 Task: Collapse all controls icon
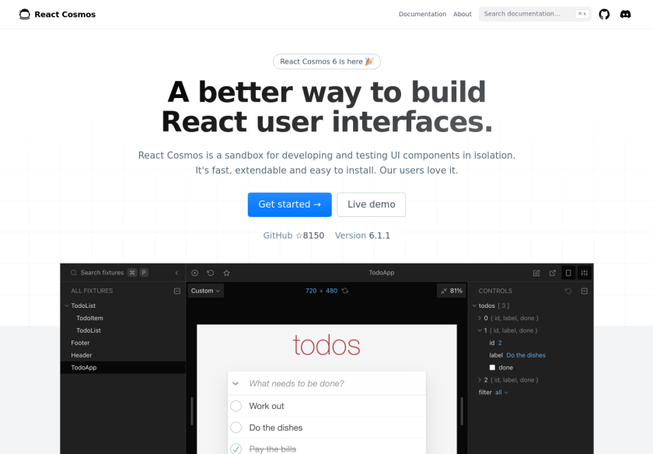tap(585, 291)
